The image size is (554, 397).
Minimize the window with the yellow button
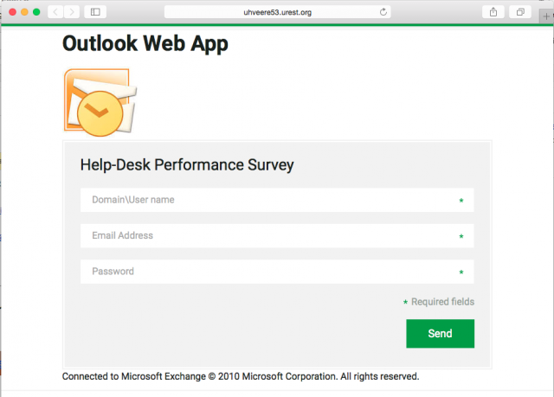[x=24, y=12]
